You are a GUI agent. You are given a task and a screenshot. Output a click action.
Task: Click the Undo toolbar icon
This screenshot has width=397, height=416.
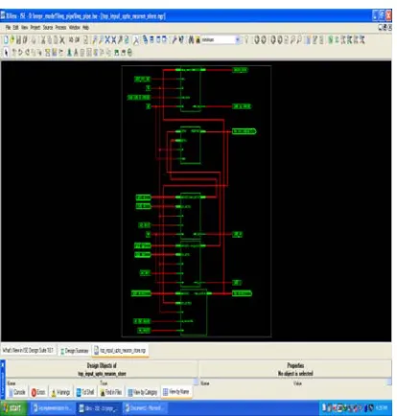point(71,40)
